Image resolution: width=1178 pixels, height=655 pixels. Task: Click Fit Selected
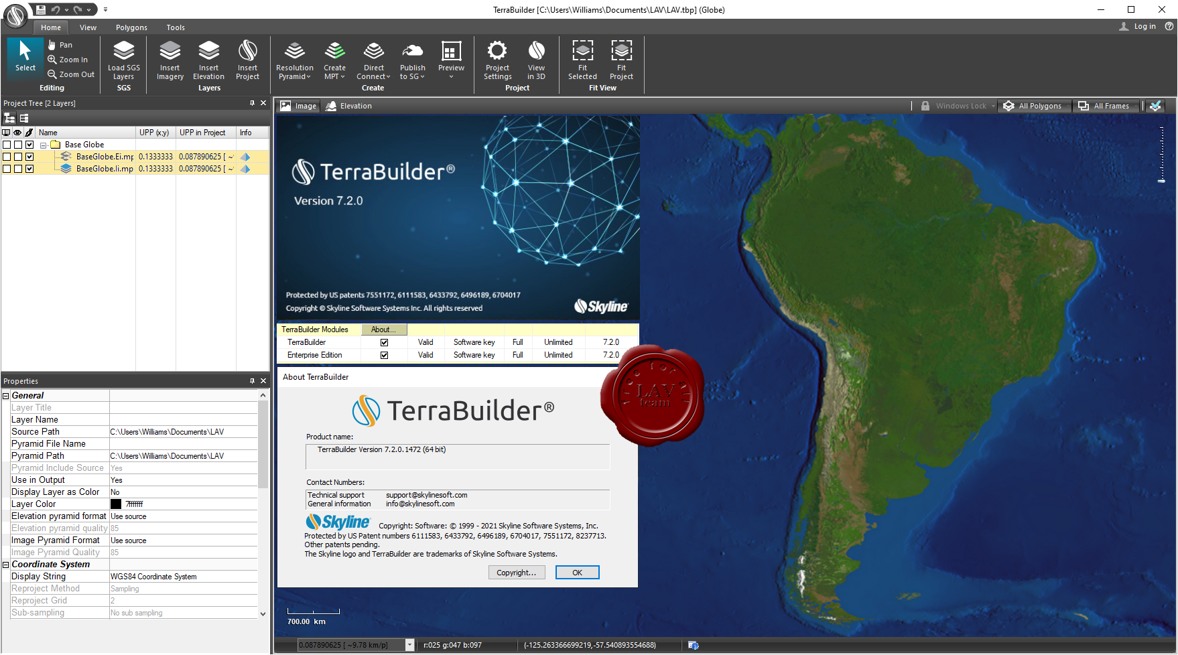pos(583,60)
